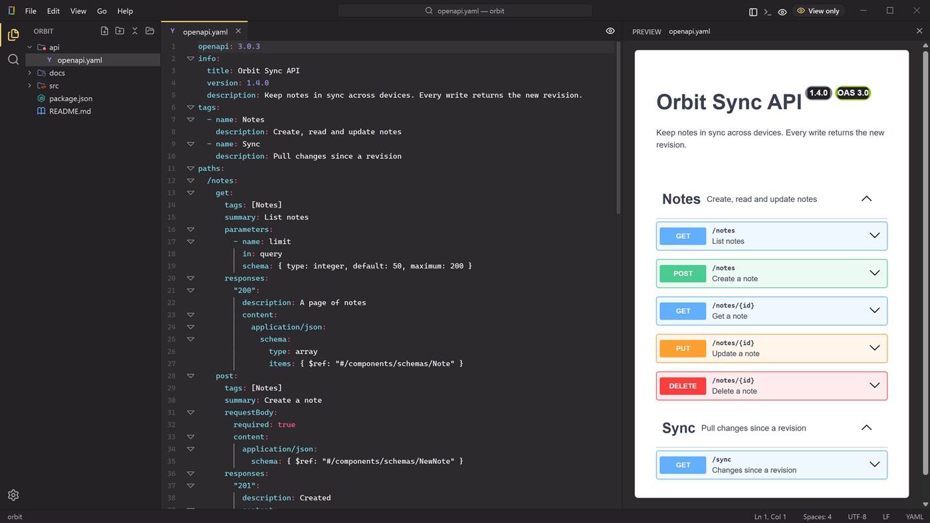Toggle the sidebar layout icon in title bar
930x523 pixels.
click(753, 11)
